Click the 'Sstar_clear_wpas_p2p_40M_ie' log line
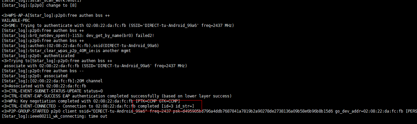 66,51
